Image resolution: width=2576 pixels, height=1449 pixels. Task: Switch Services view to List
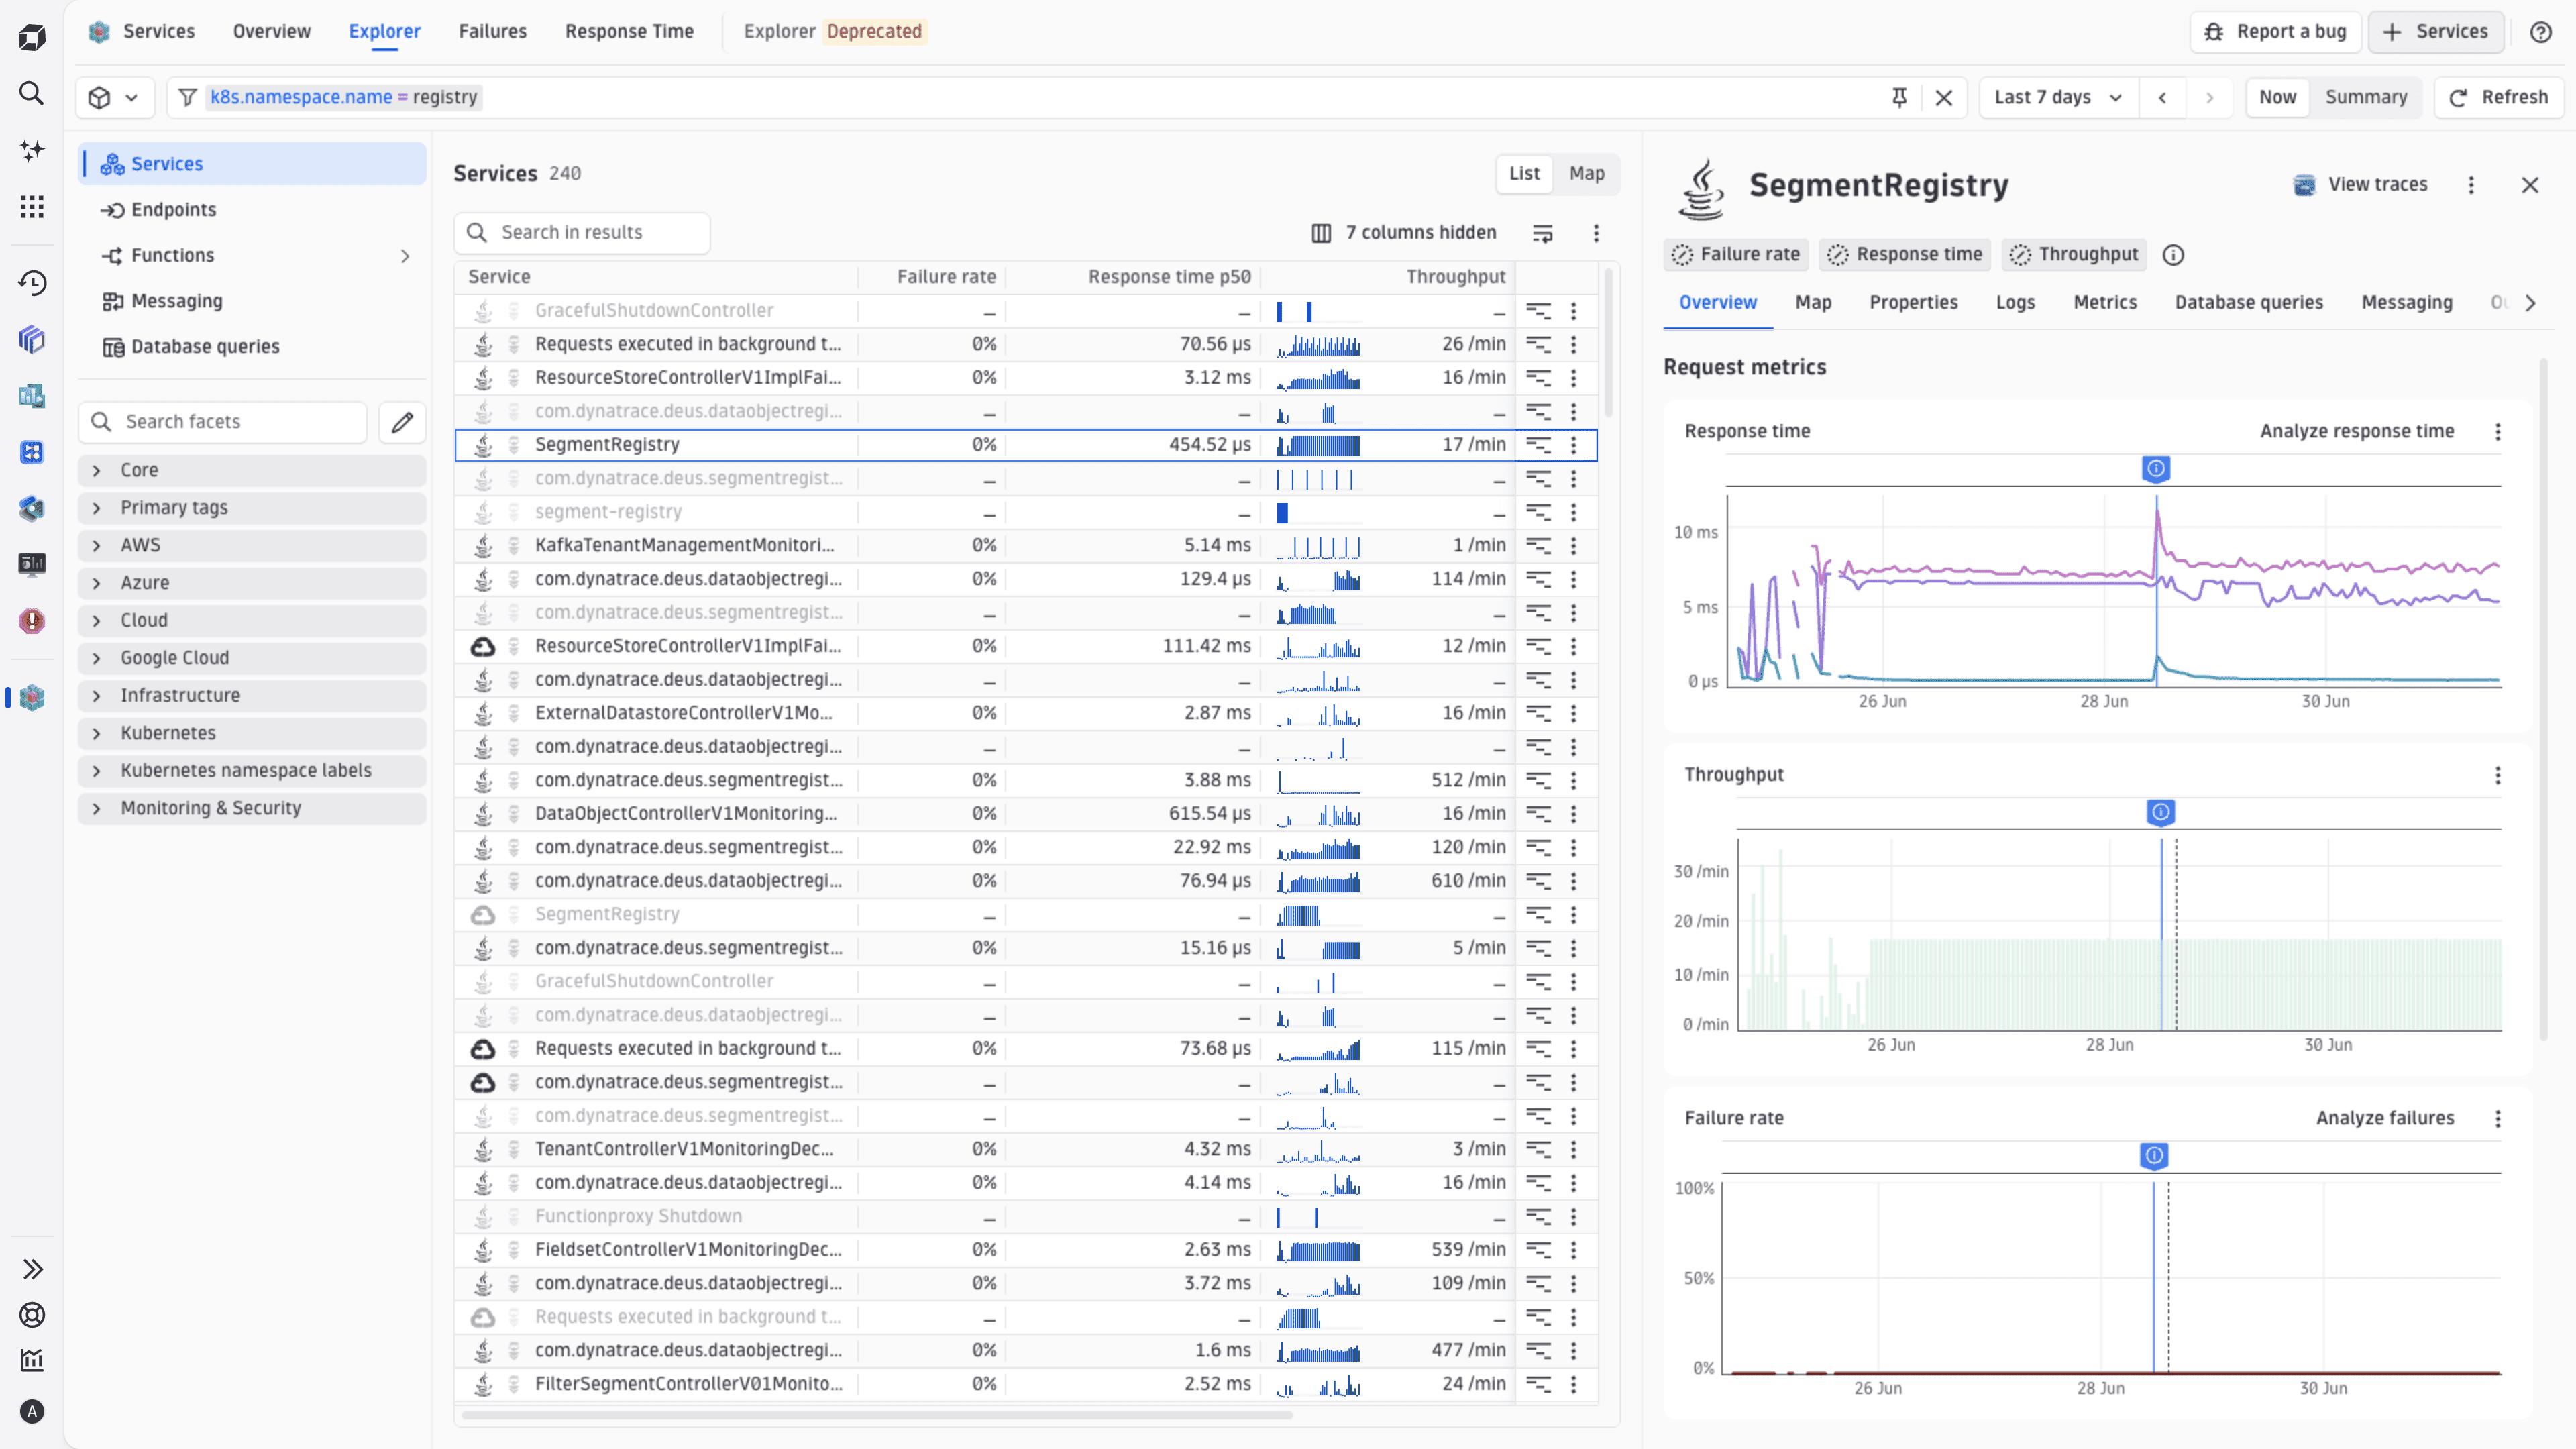[1524, 173]
